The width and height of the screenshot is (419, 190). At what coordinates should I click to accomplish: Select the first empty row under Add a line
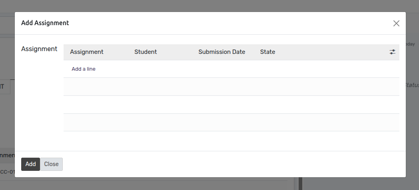click(x=231, y=87)
